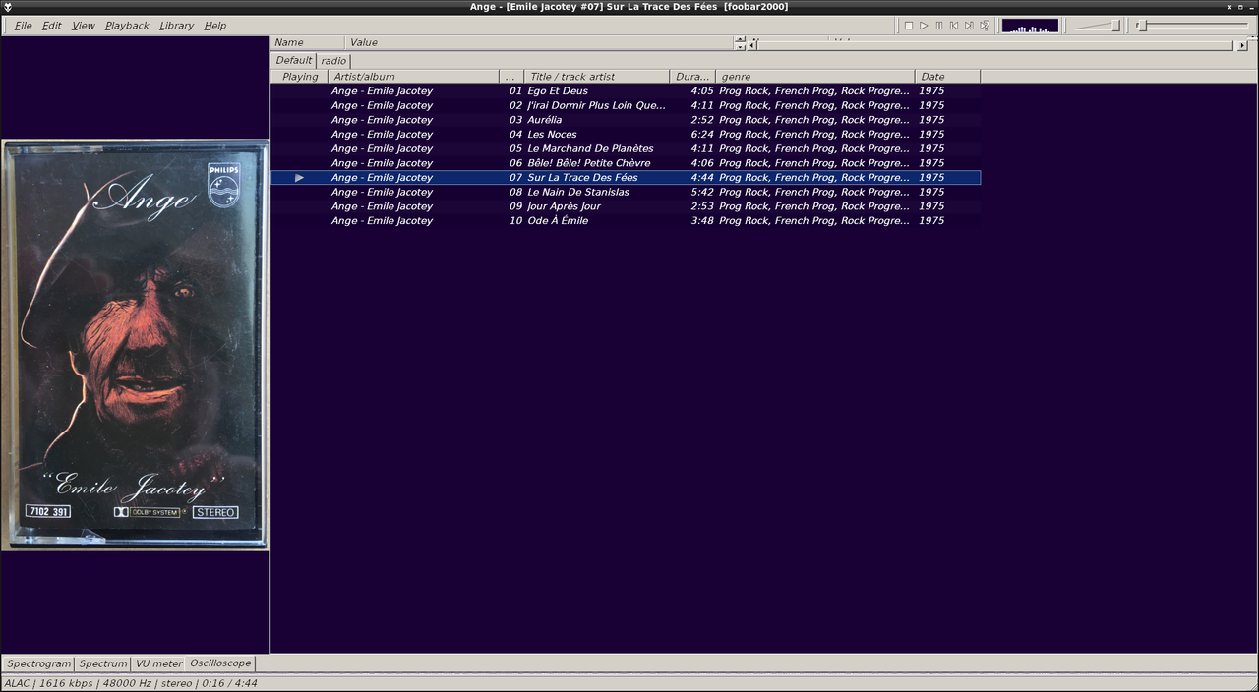
Task: Open the File menu
Action: pyautogui.click(x=24, y=26)
